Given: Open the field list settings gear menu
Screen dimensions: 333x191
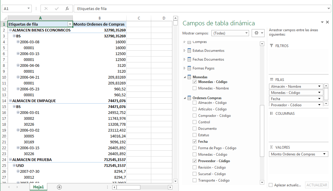Looking at the screenshot, I should (x=257, y=33).
